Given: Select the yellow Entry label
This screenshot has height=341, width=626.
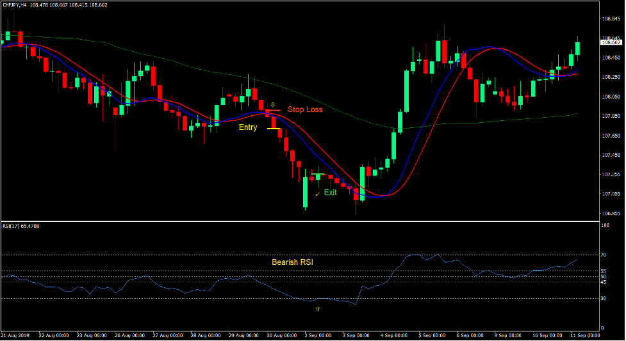Looking at the screenshot, I should click(x=248, y=127).
